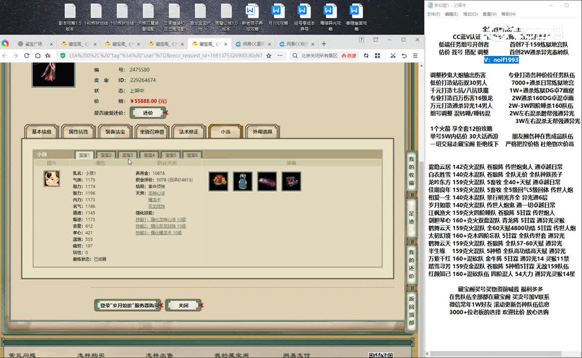Click the browser logo at the tab bar start
This screenshot has width=582, height=358.
(x=5, y=43)
